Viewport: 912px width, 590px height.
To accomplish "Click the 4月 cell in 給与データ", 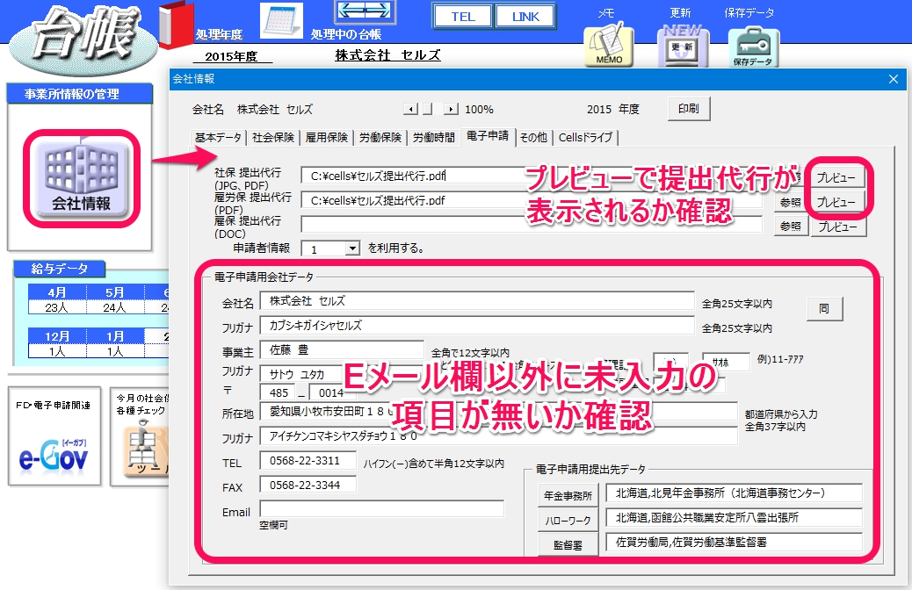I will [57, 292].
